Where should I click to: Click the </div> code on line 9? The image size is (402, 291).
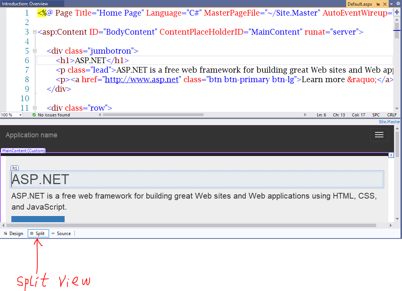point(59,89)
